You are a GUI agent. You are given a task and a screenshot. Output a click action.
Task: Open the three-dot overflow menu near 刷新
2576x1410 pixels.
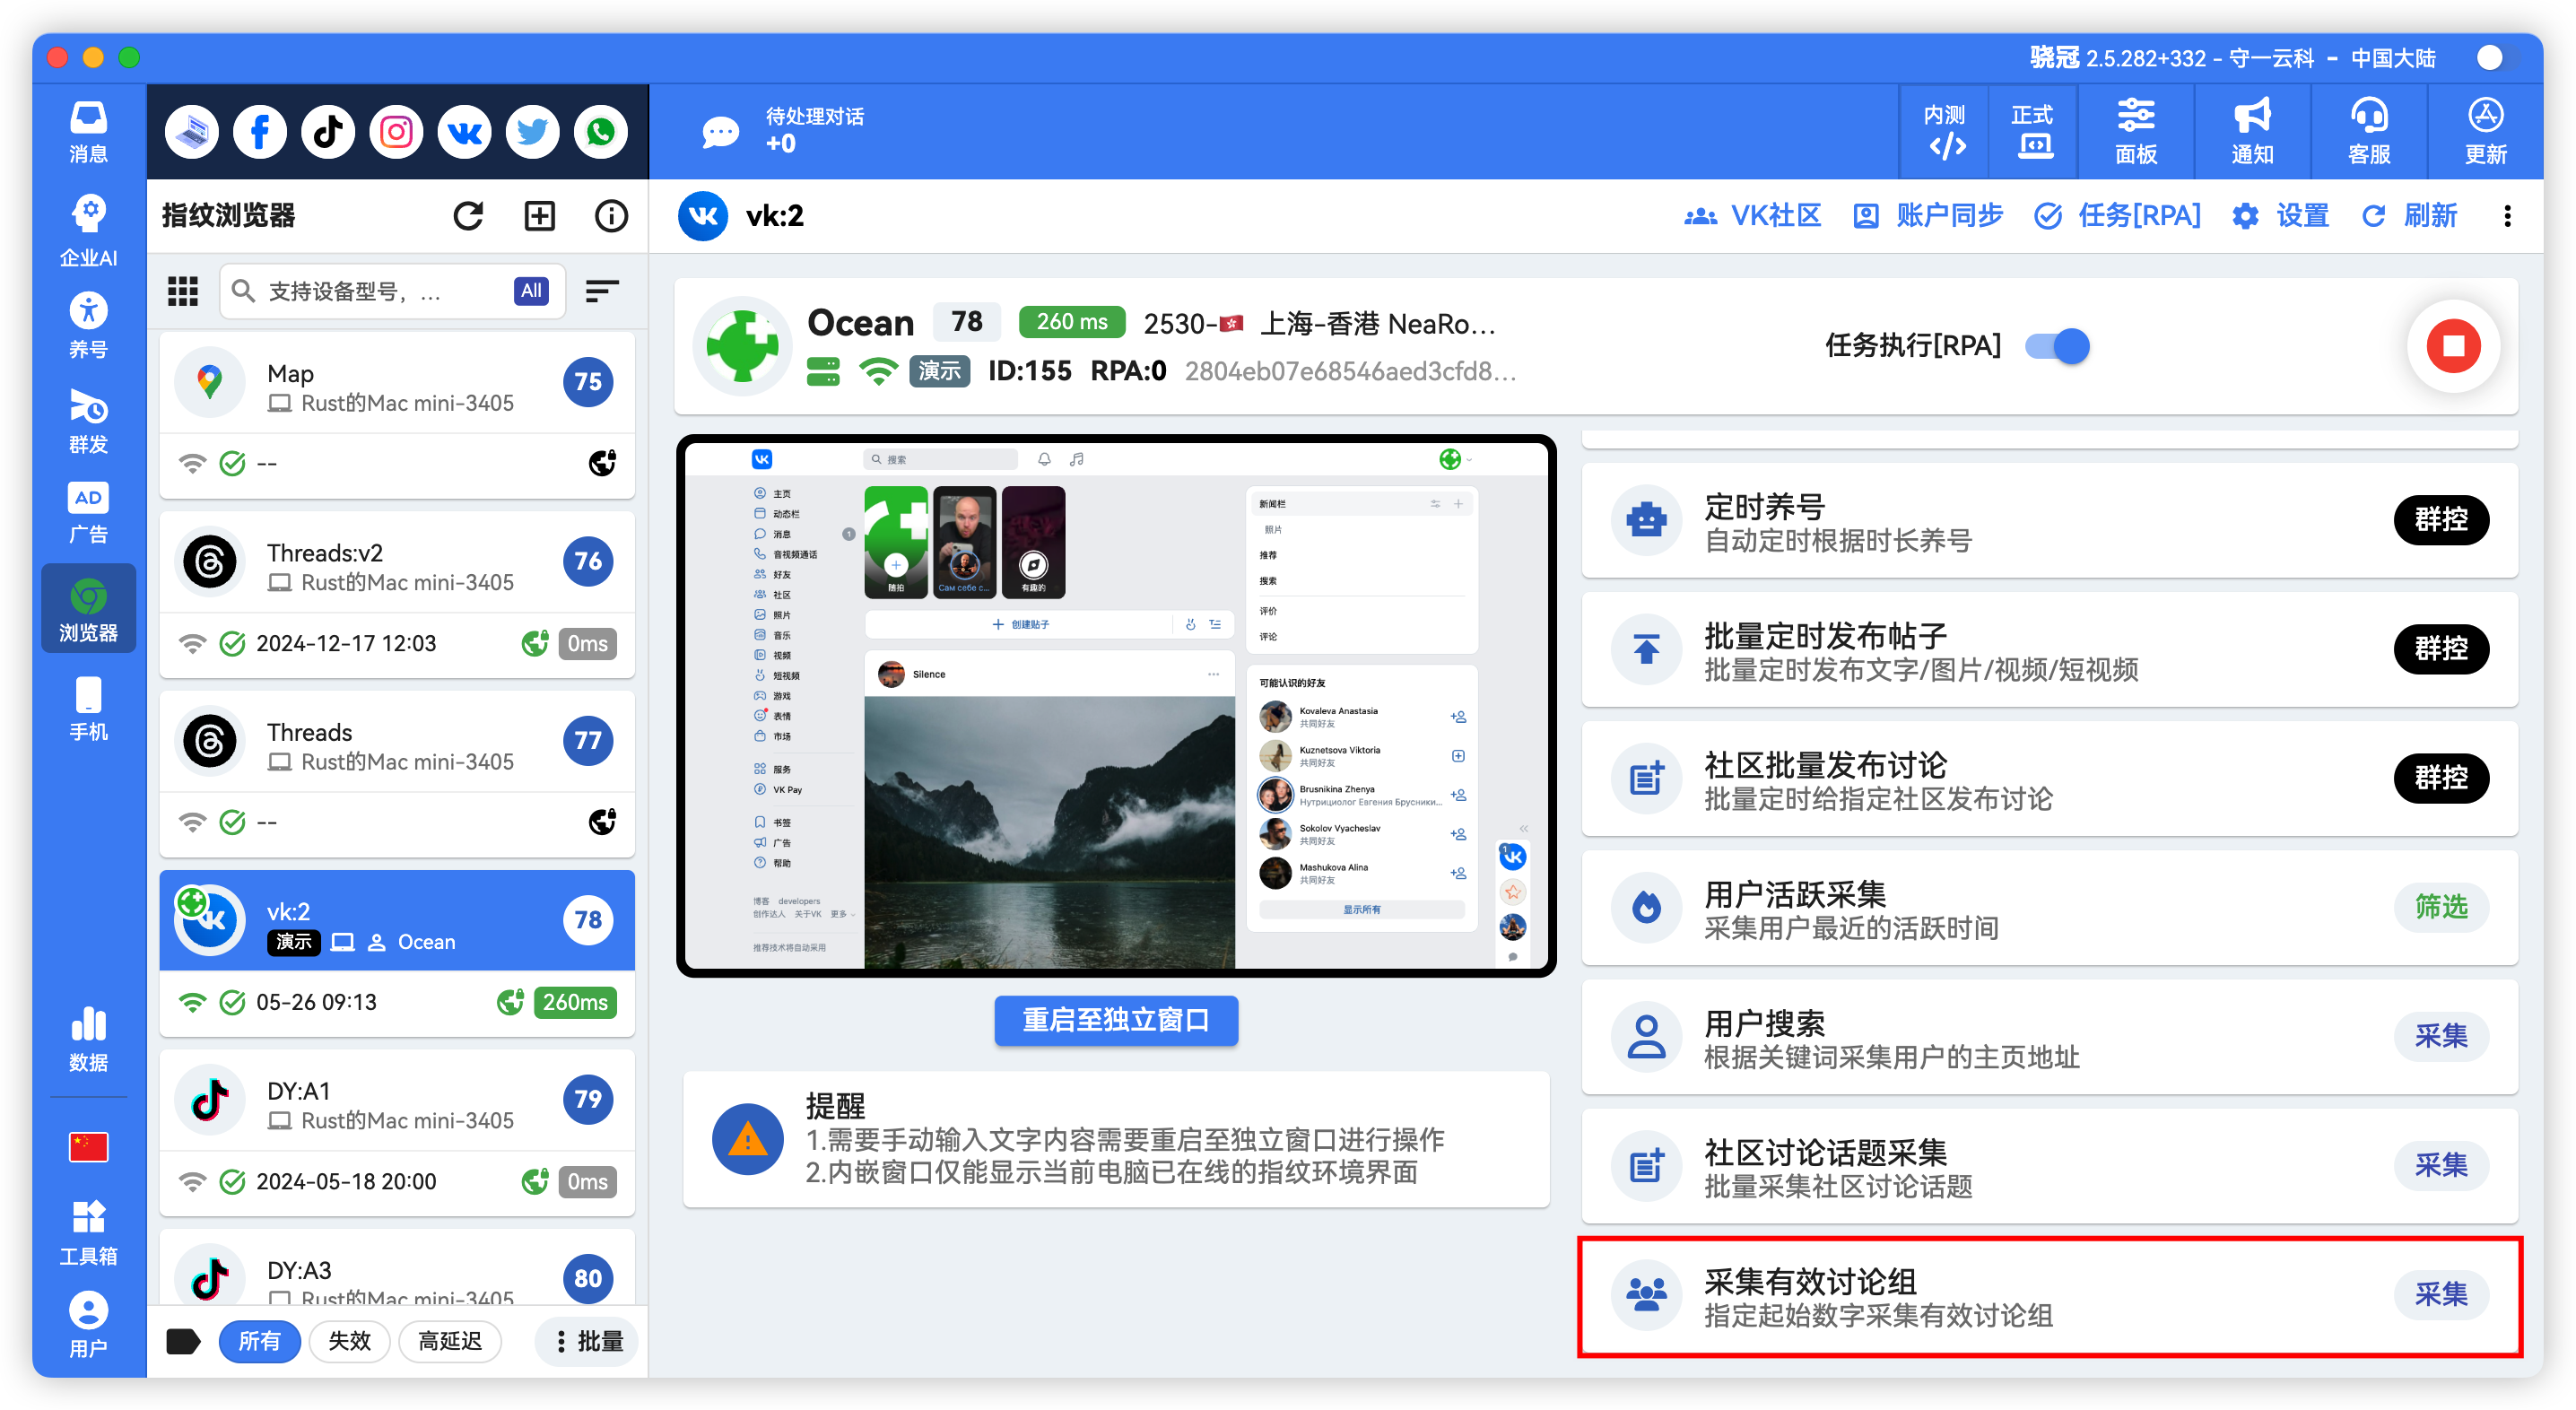coord(2508,216)
